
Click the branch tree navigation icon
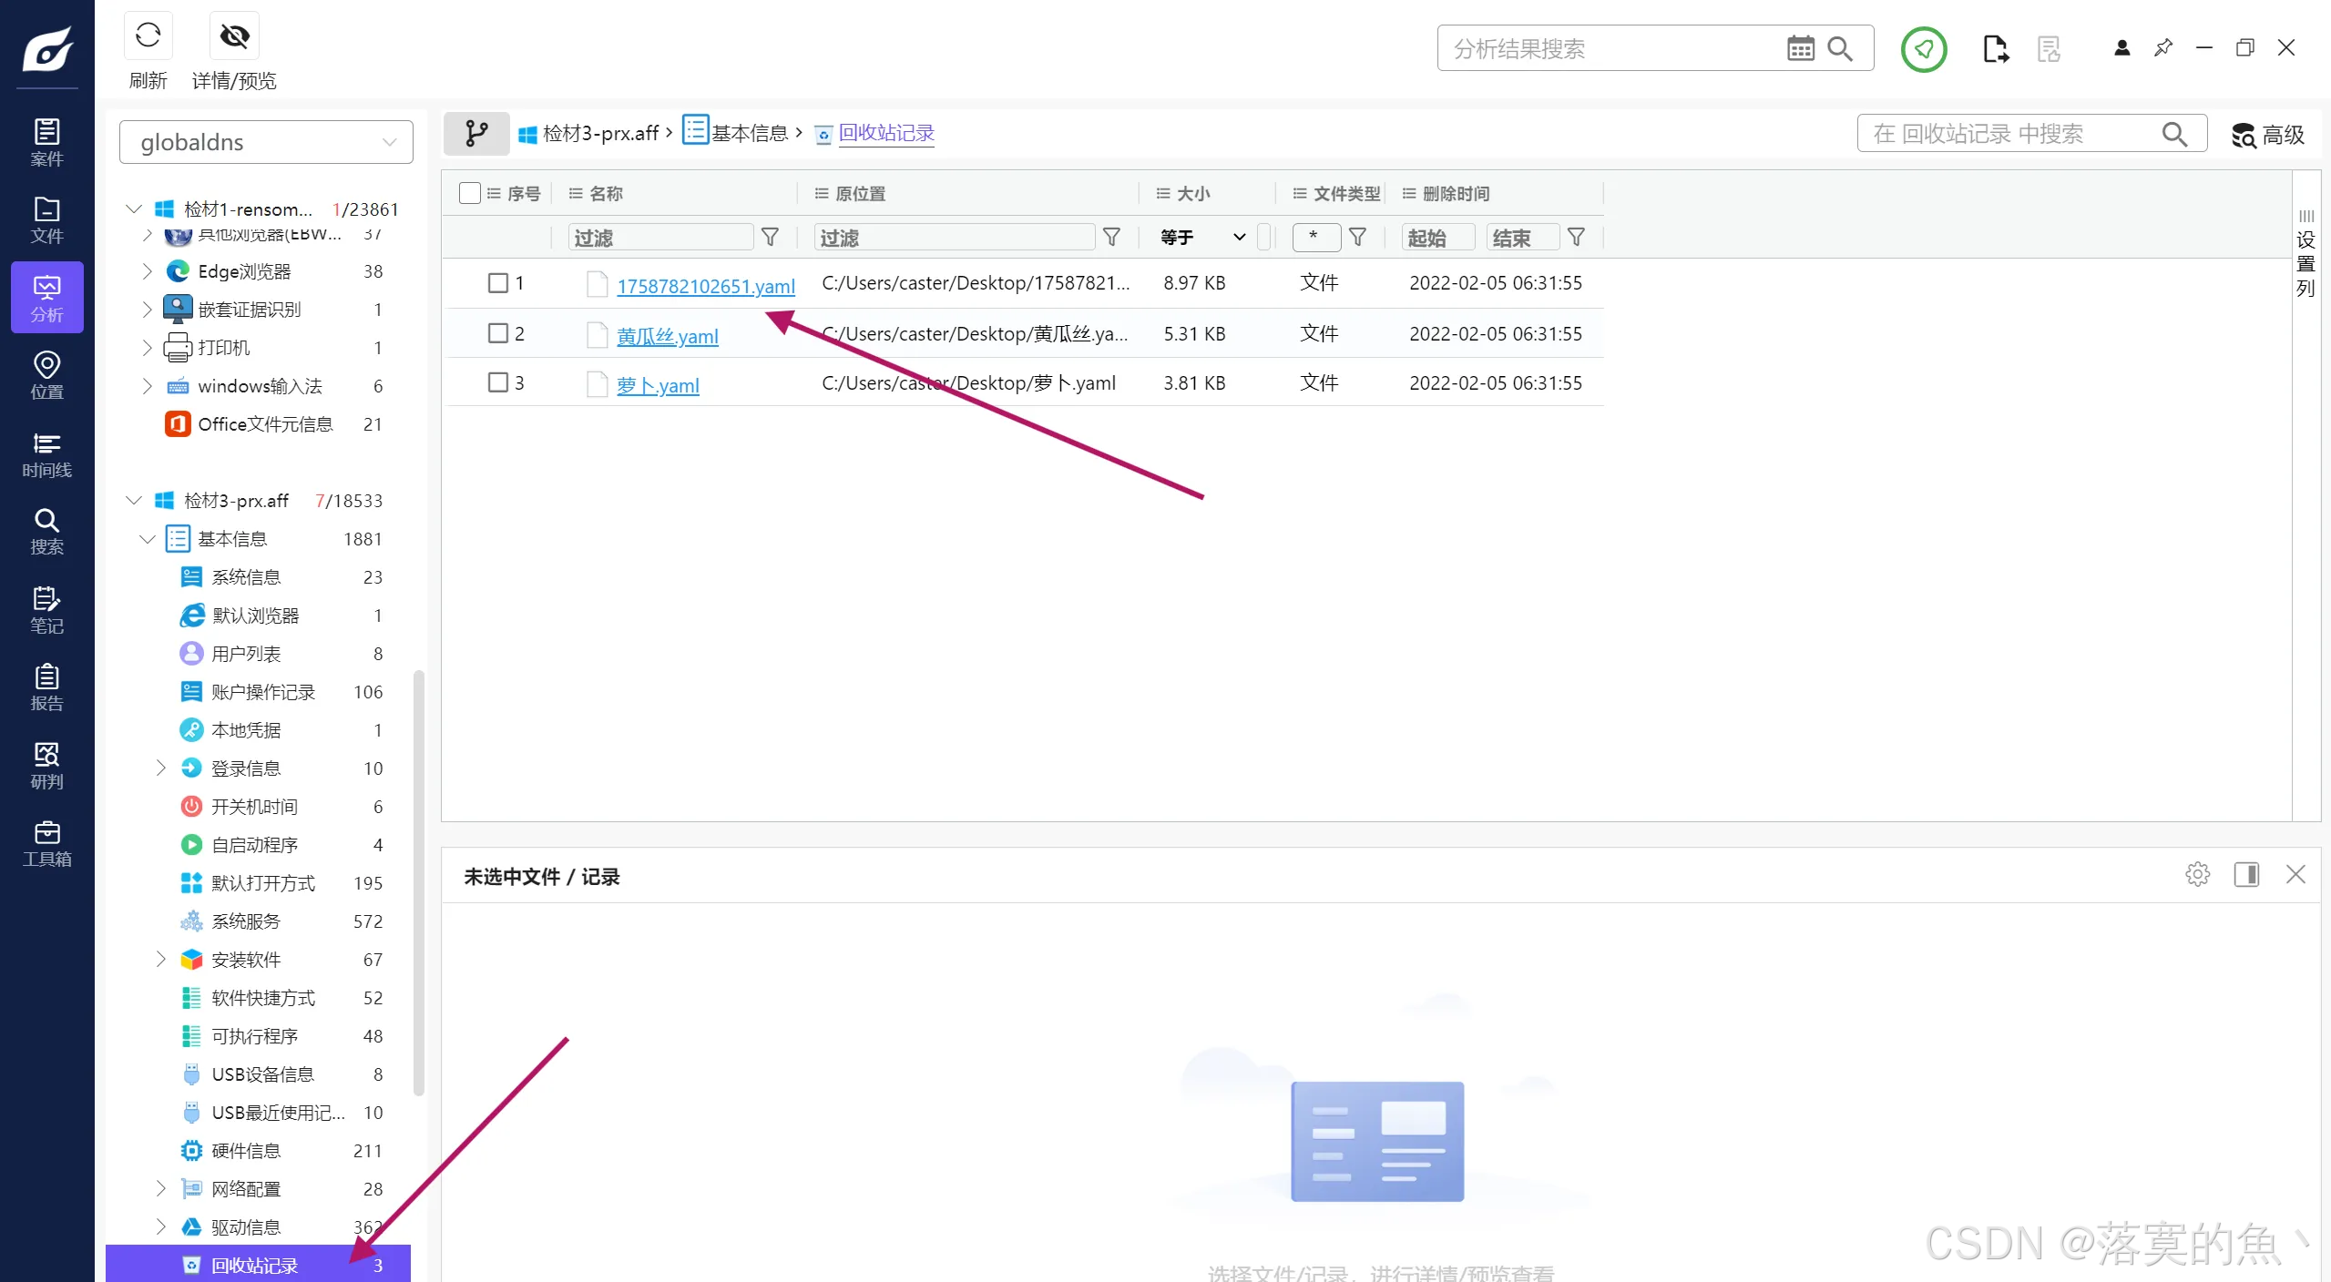[476, 134]
